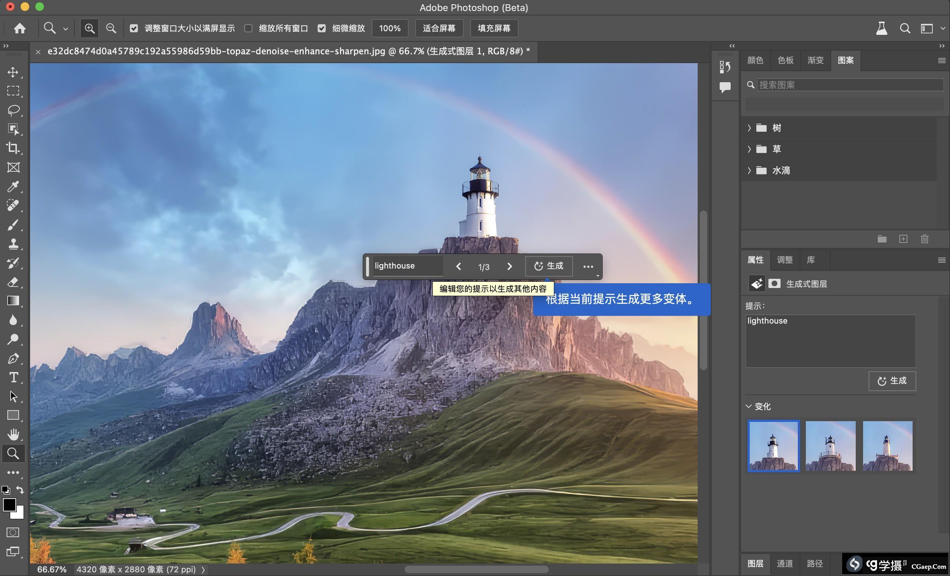
Task: Open the 调整 panel tab
Action: 784,260
